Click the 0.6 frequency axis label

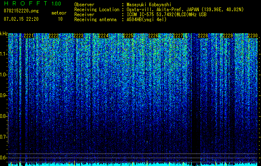[3, 158]
